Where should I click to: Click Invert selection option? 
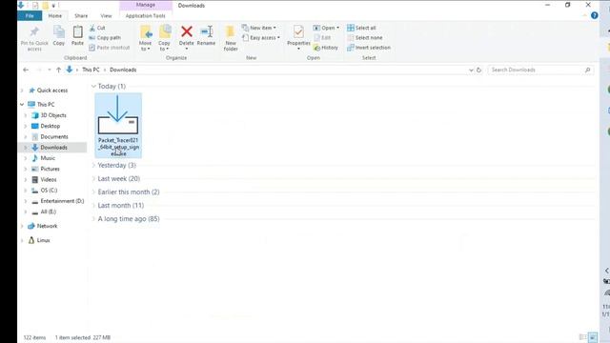pyautogui.click(x=369, y=48)
